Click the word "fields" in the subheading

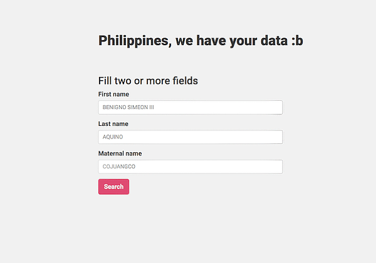click(x=183, y=81)
